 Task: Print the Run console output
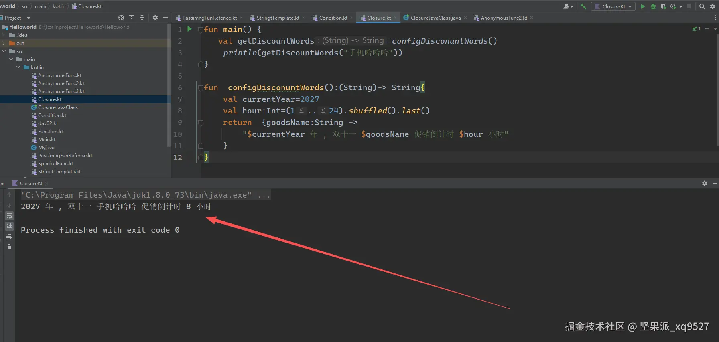pyautogui.click(x=9, y=237)
